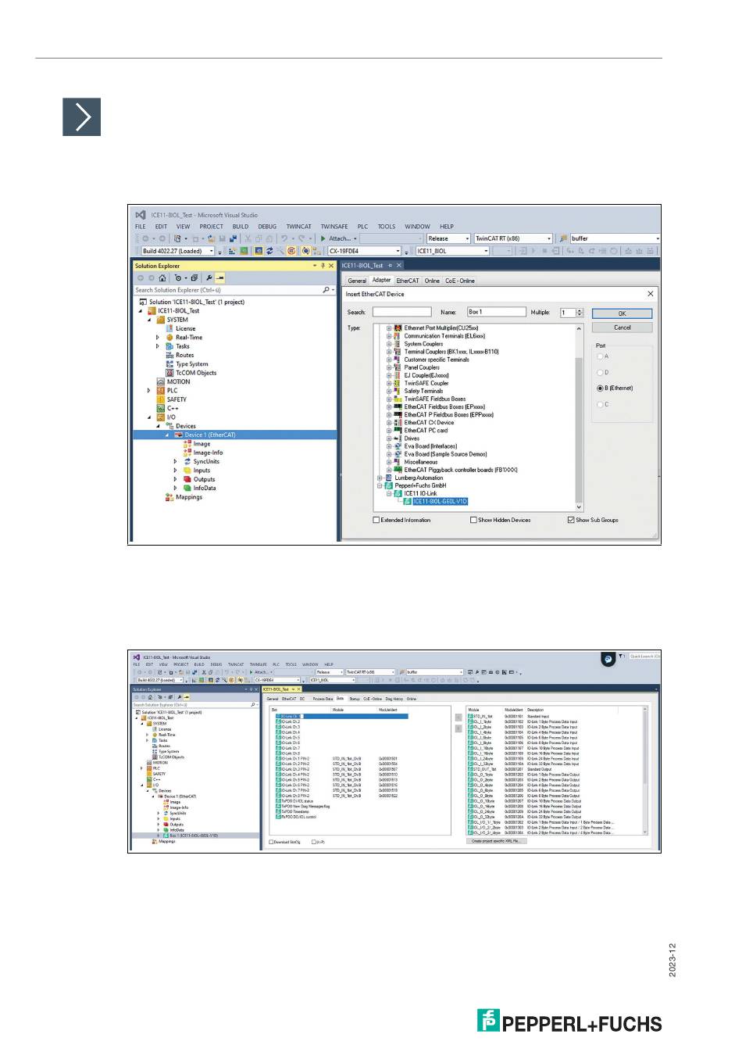Select Port radio button C
The image size is (742, 1063).
coord(600,404)
